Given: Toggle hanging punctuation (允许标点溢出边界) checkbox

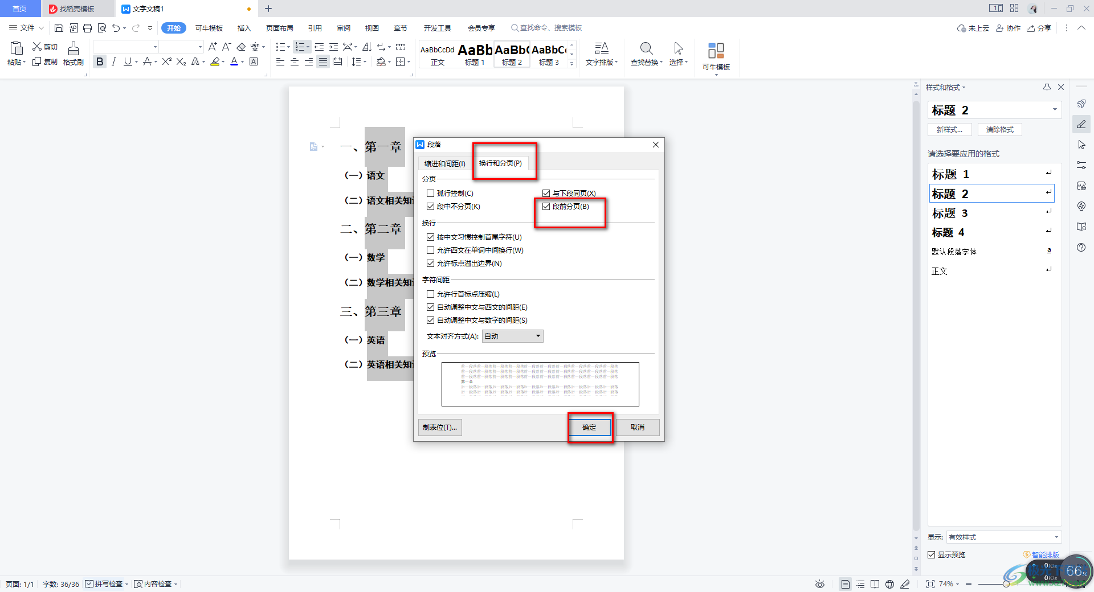Looking at the screenshot, I should pos(431,264).
